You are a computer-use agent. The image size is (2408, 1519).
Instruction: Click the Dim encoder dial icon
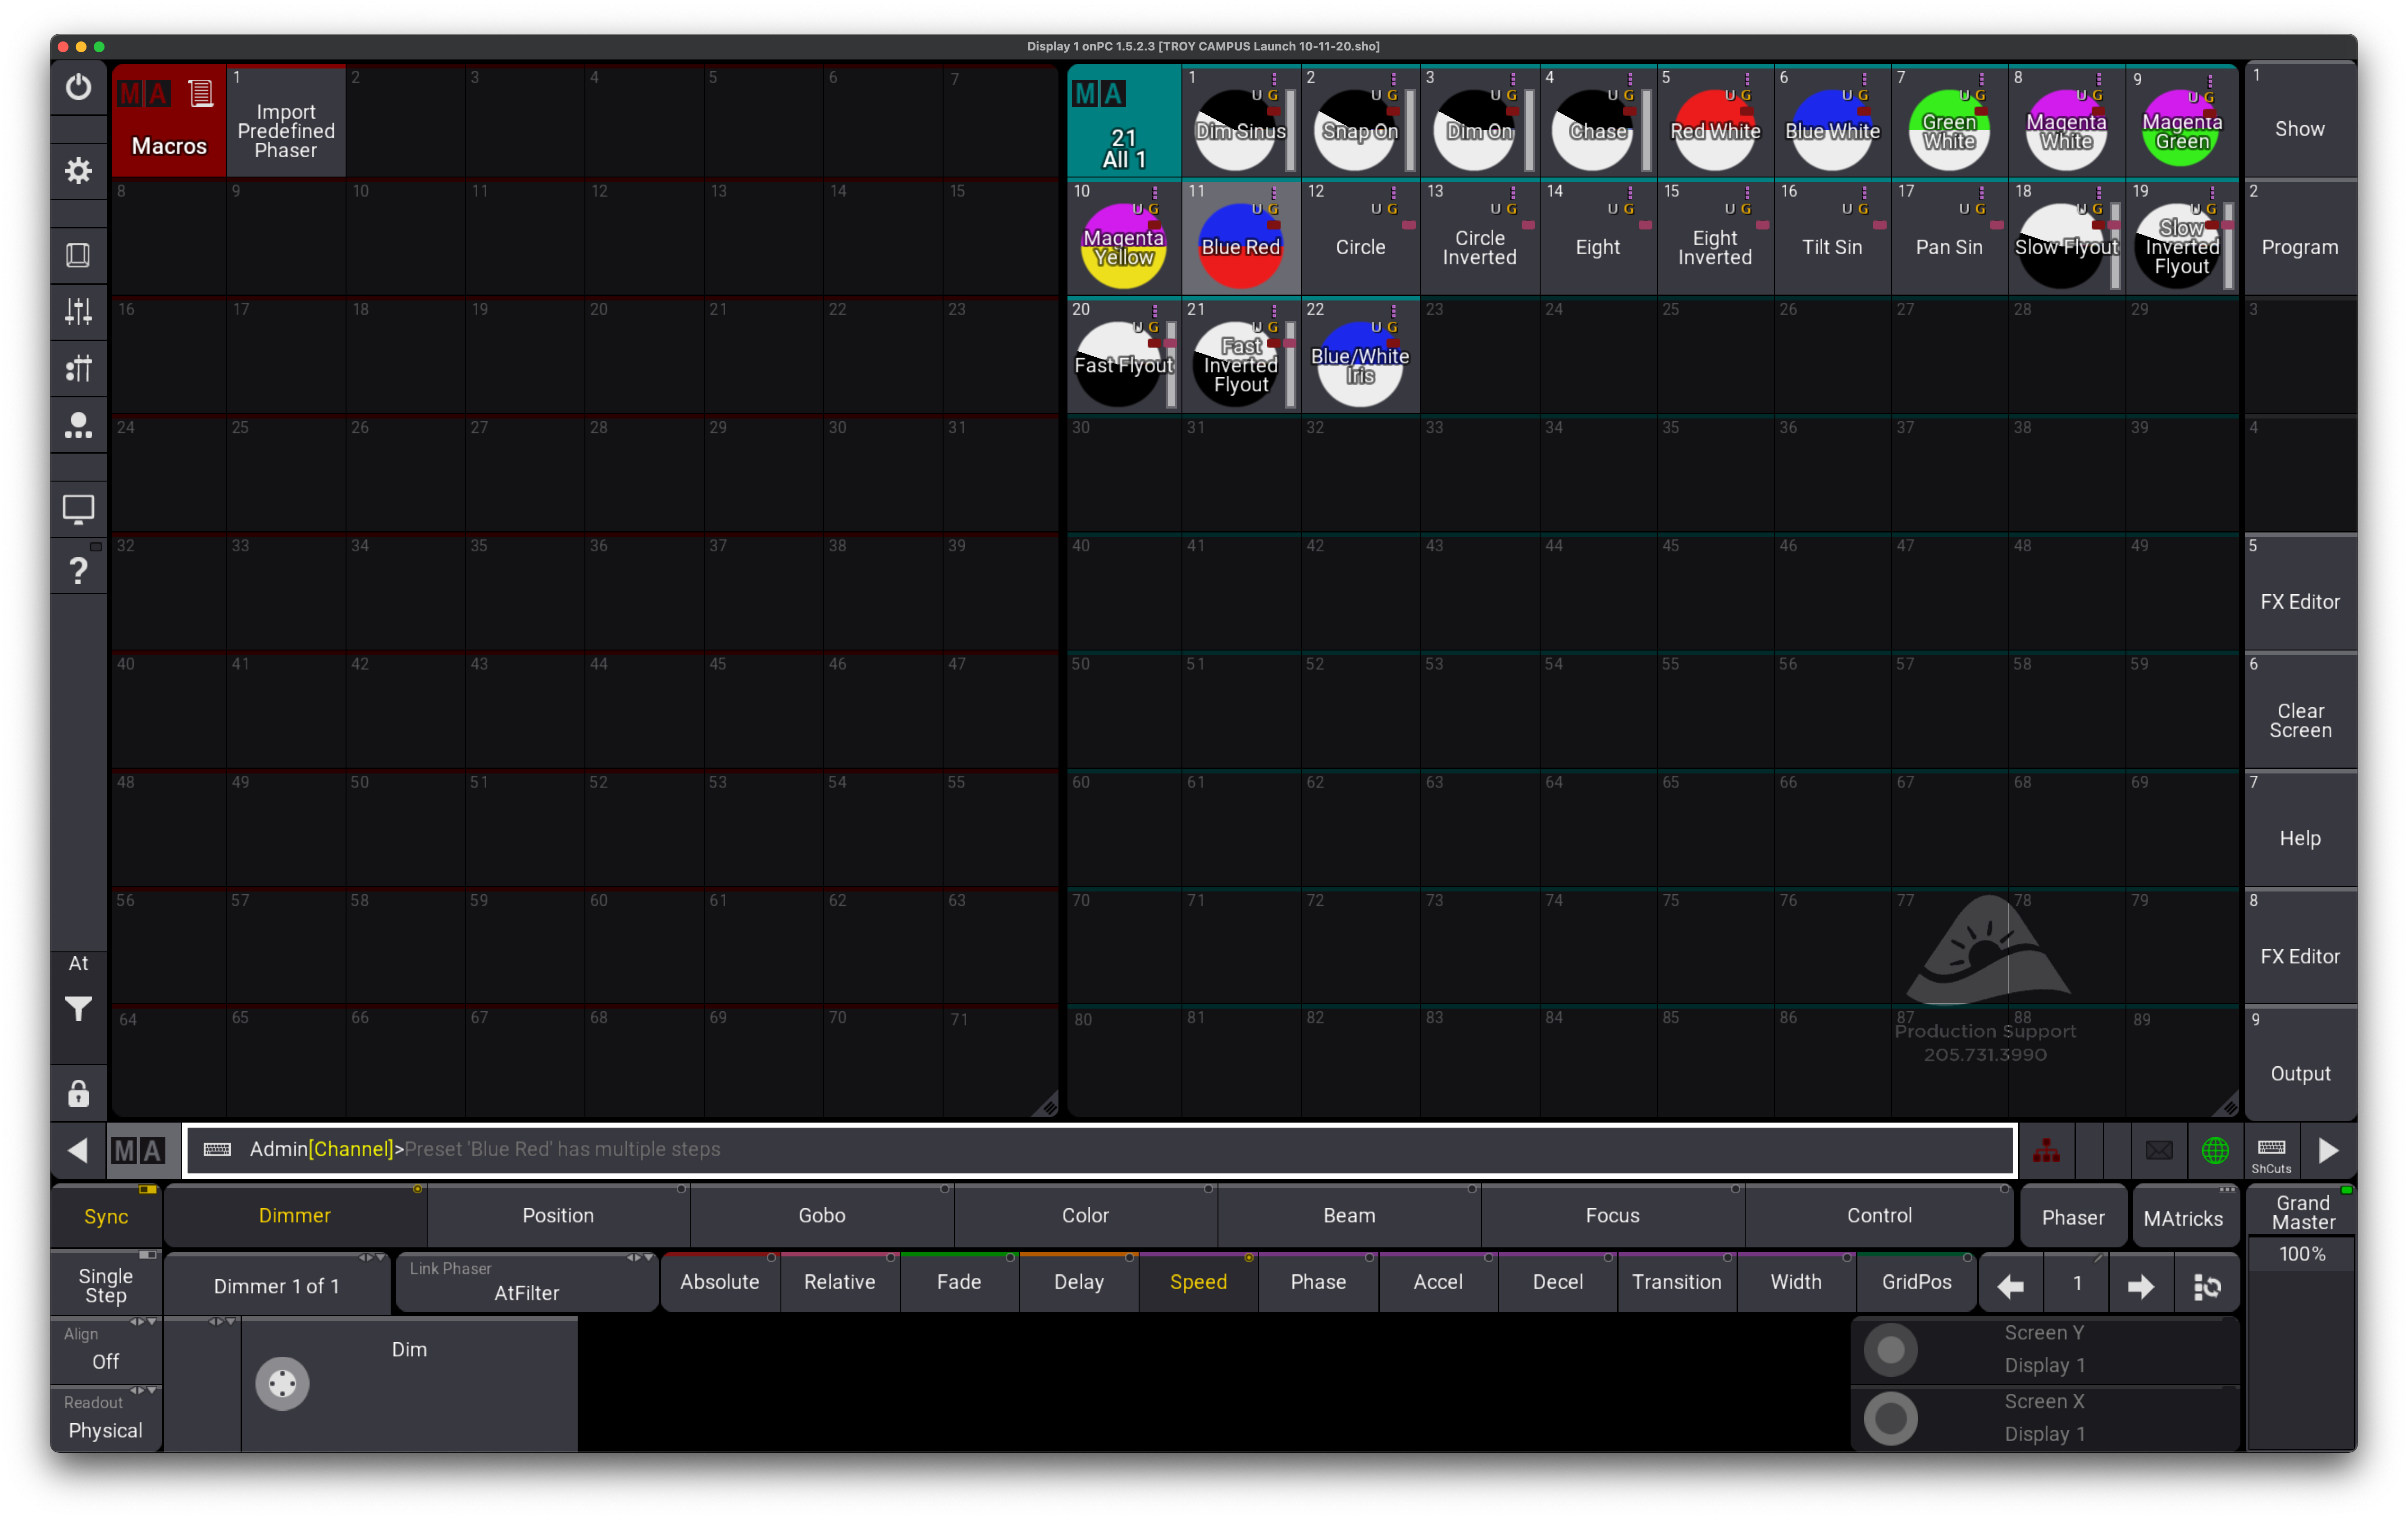pyautogui.click(x=282, y=1384)
